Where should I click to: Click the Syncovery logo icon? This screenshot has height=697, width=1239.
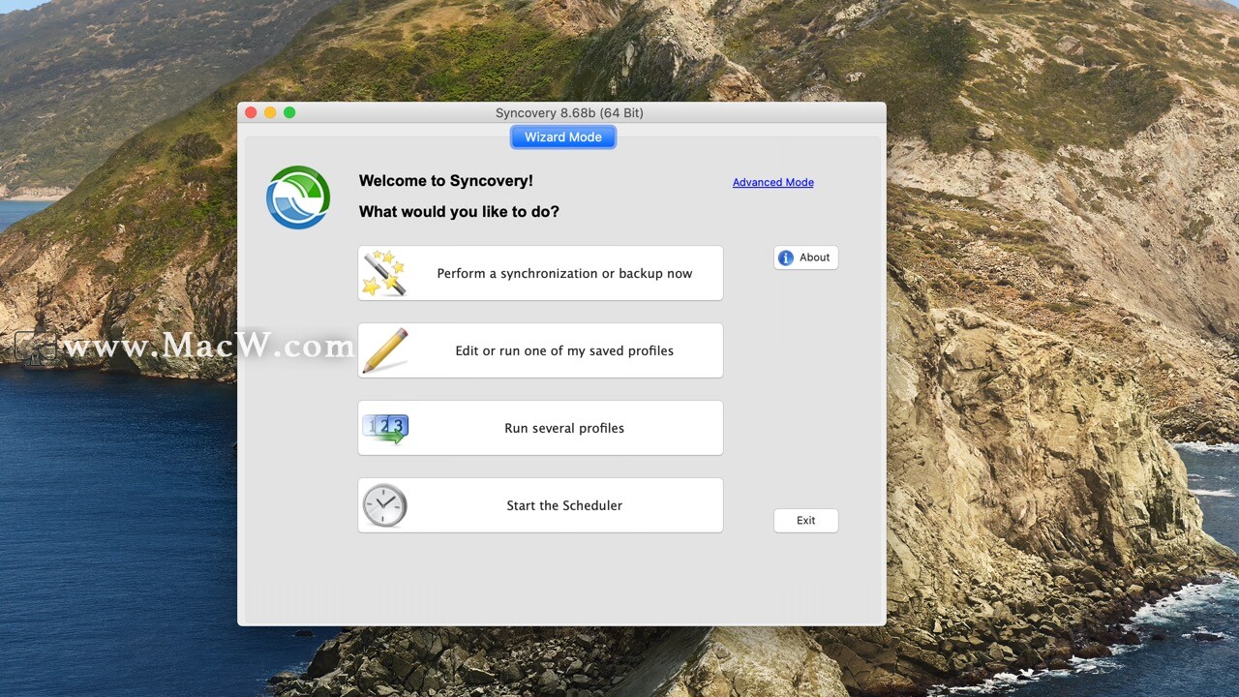click(298, 197)
